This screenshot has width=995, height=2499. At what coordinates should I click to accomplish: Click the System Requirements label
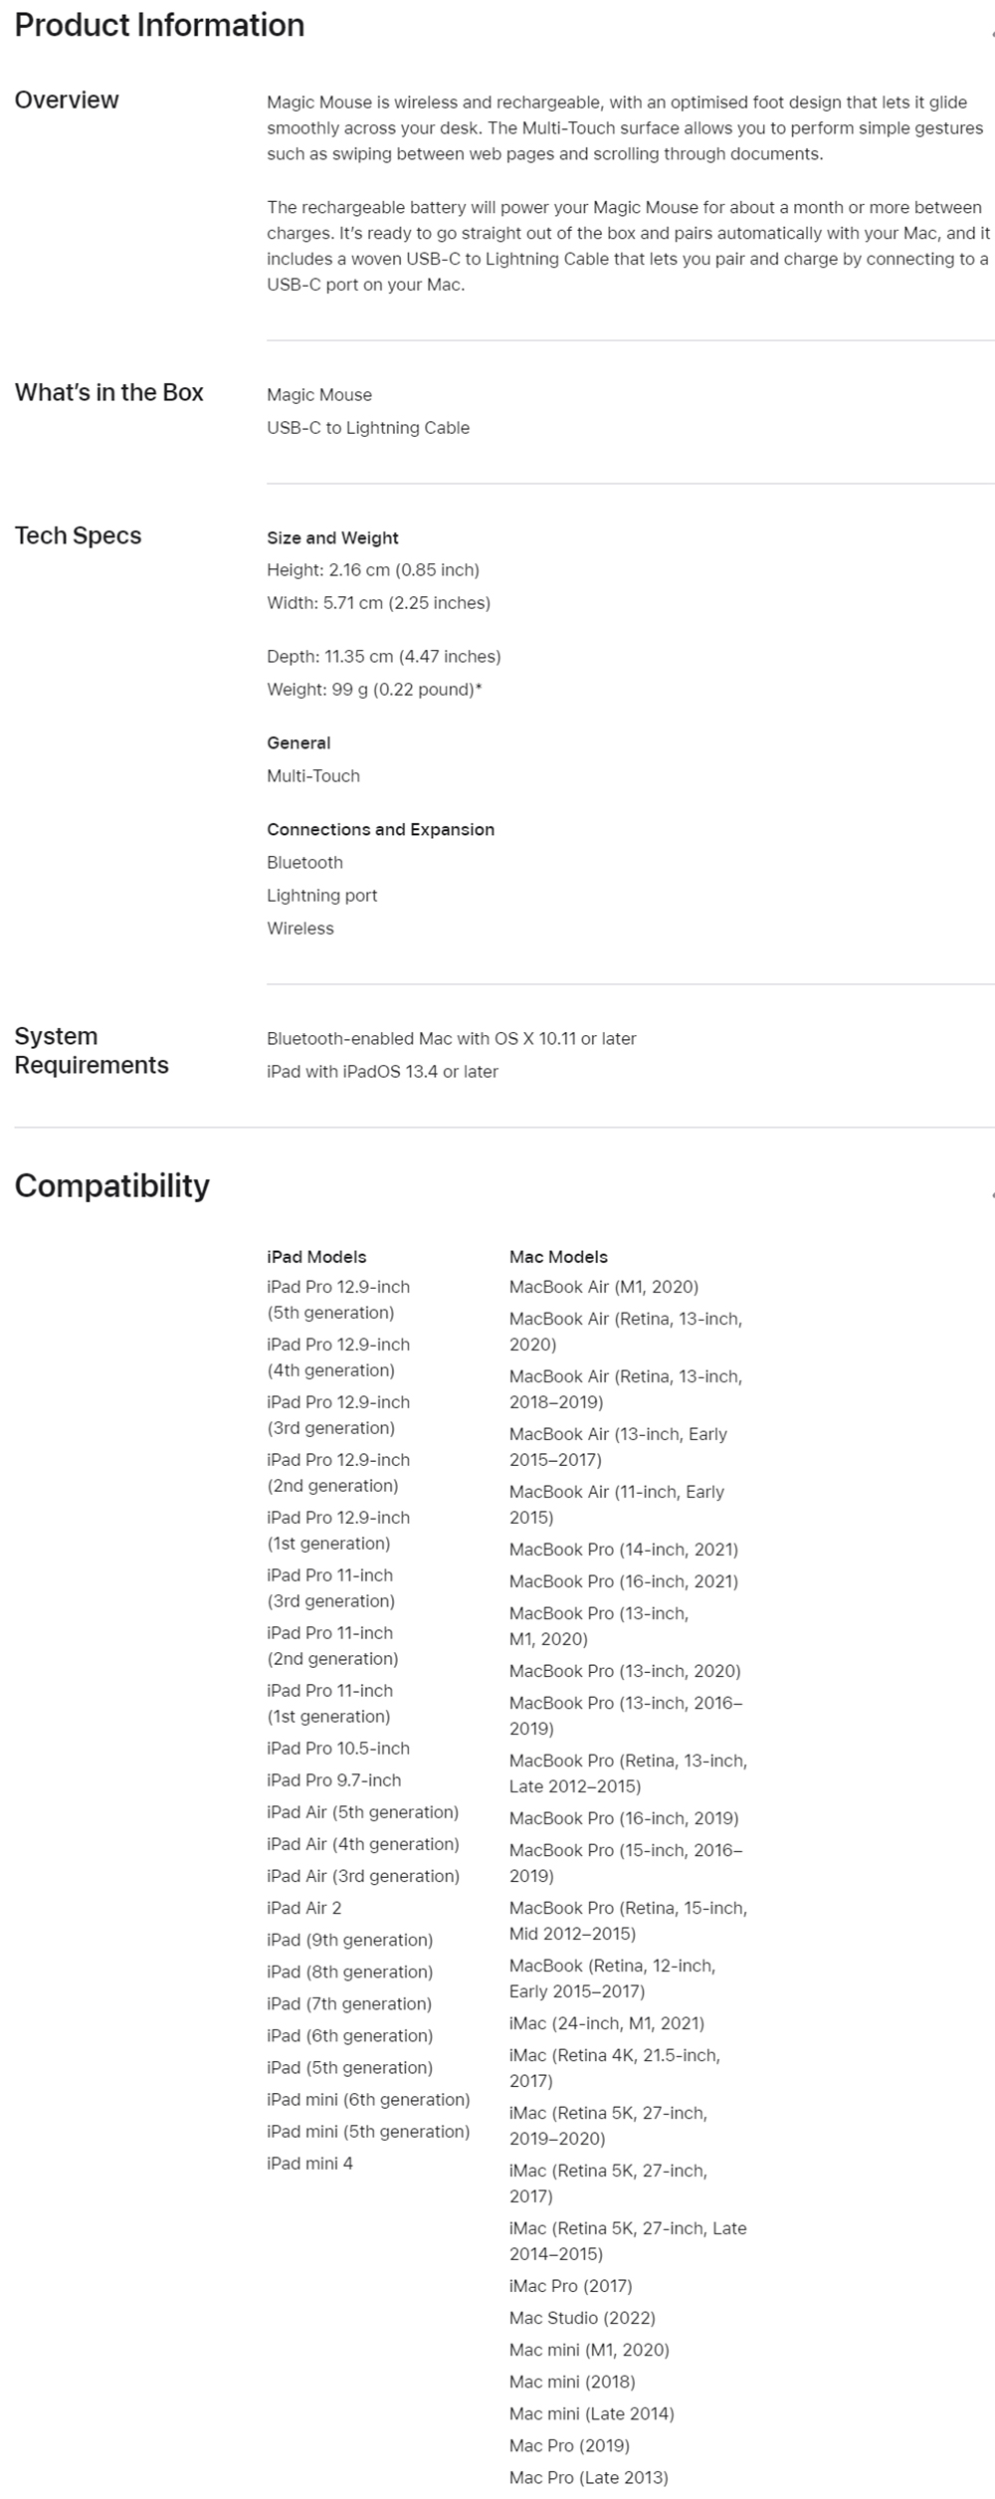pos(92,1051)
